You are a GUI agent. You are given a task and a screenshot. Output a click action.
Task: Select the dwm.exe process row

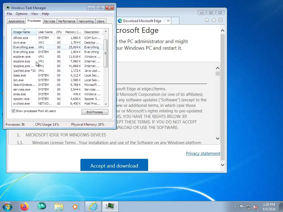[x=58, y=43]
